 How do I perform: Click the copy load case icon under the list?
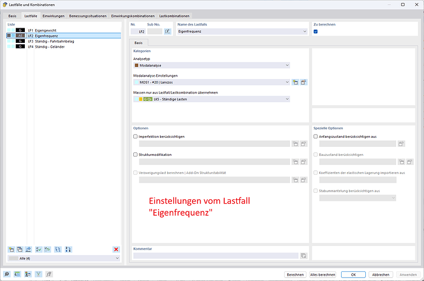click(20, 250)
